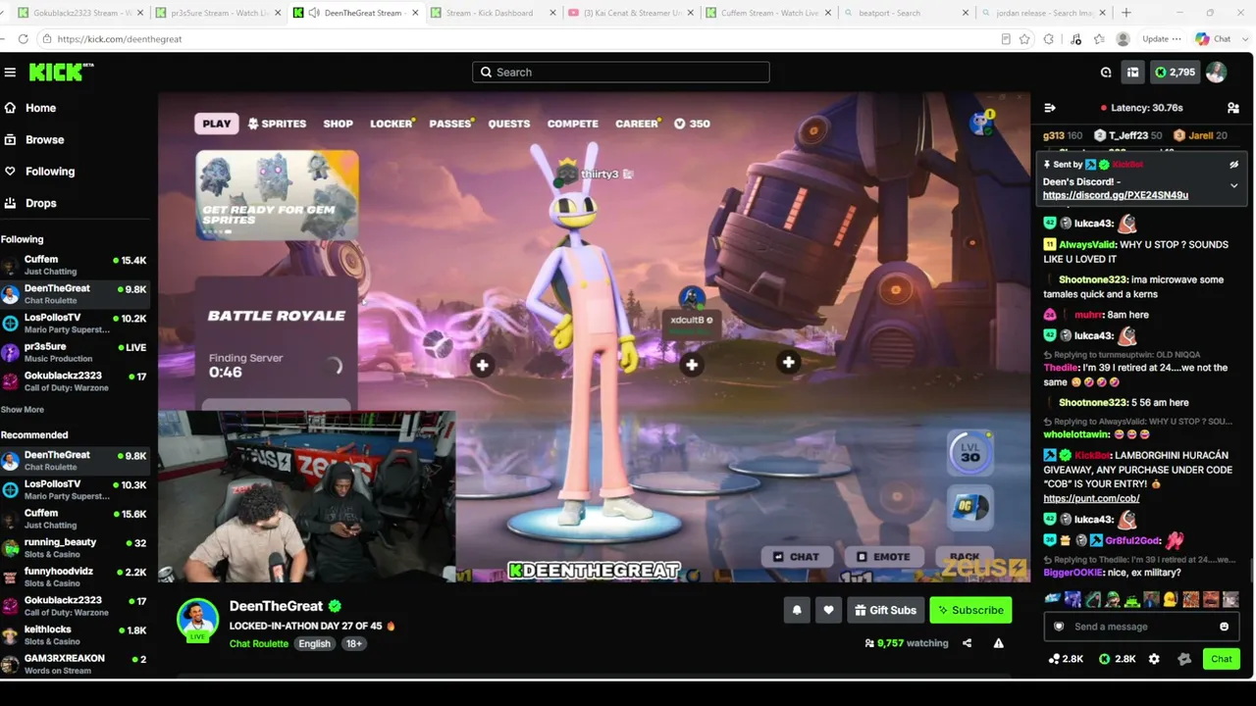Click the browser Update menu button

[1160, 39]
